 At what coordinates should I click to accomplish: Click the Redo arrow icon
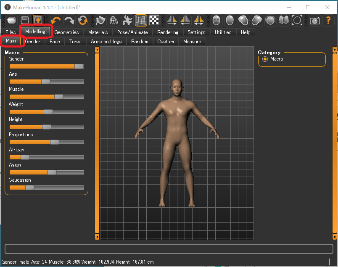coord(69,20)
